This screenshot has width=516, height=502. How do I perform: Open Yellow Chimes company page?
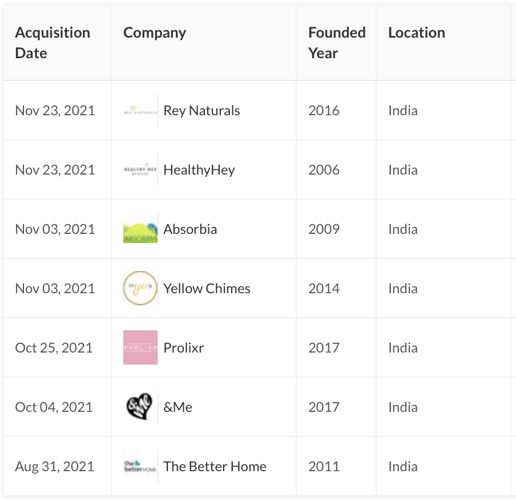pyautogui.click(x=207, y=289)
